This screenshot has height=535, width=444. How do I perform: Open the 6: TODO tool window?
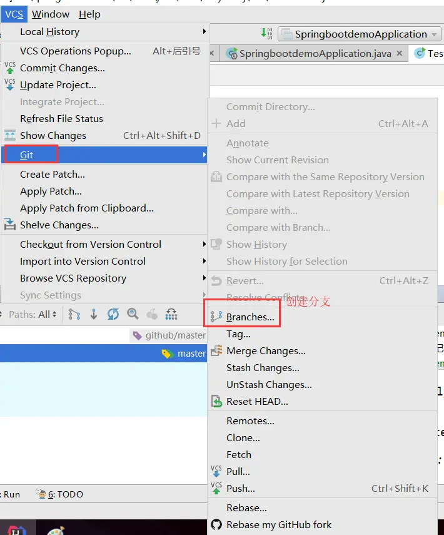[x=59, y=494]
